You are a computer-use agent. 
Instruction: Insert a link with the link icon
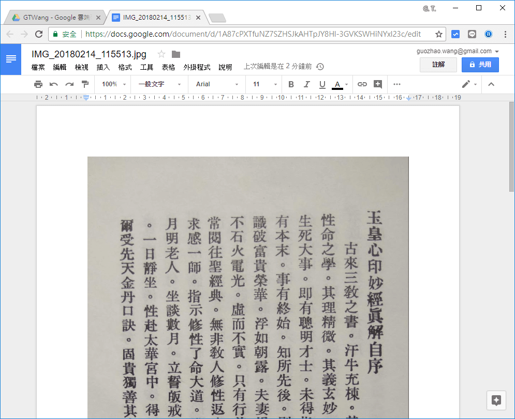(x=362, y=84)
